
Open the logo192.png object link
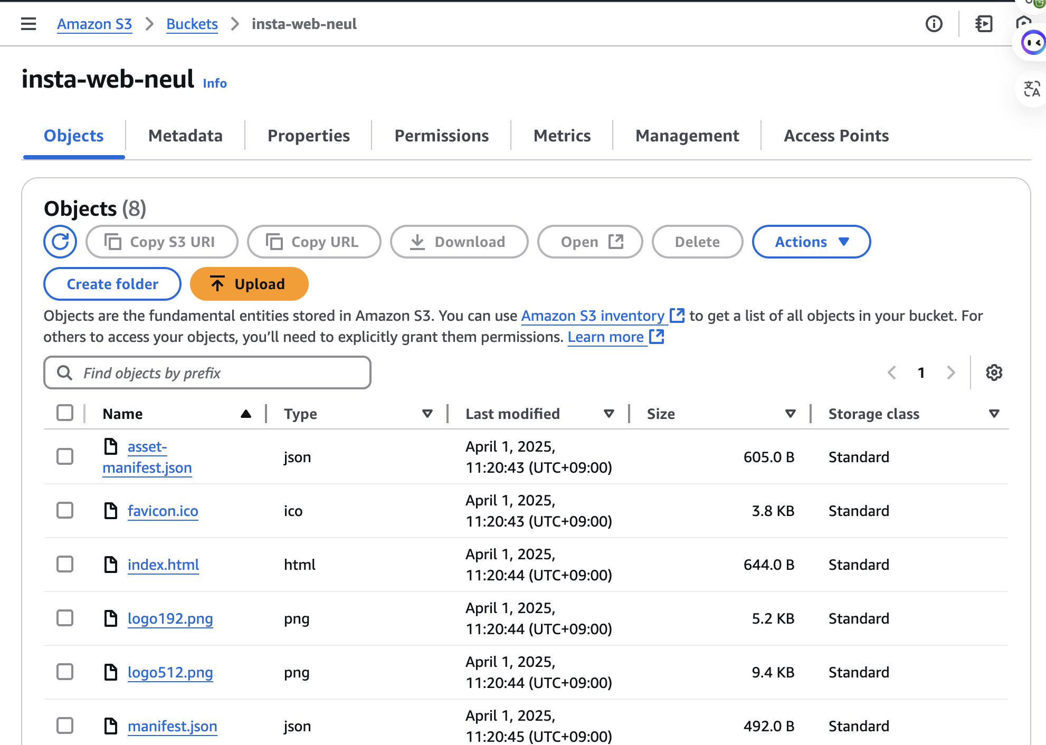point(170,618)
